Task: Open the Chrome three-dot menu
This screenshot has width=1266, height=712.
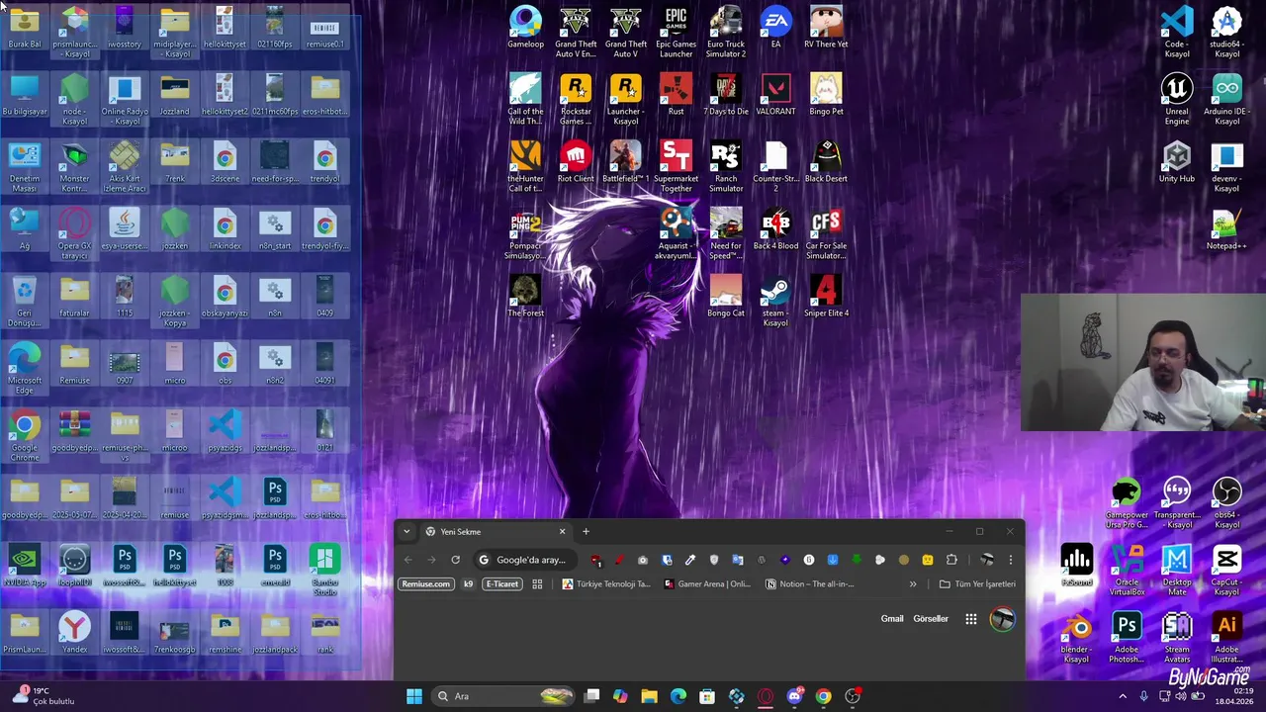Action: point(1010,560)
